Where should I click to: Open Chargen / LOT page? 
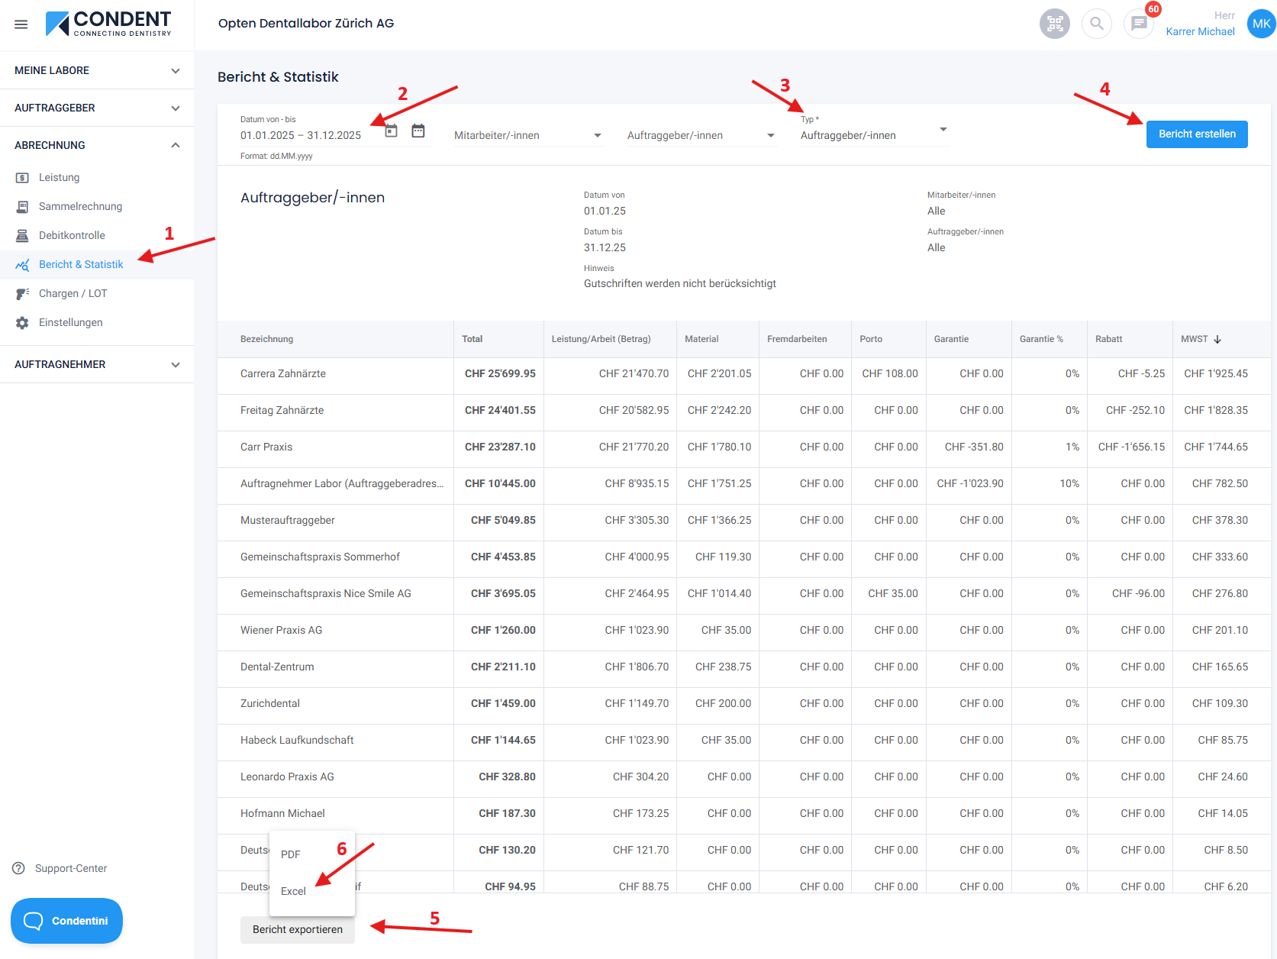point(73,293)
